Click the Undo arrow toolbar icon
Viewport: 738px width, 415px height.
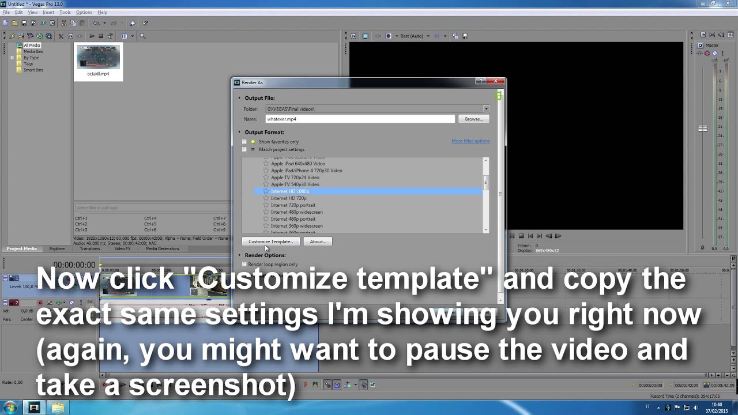click(x=96, y=23)
